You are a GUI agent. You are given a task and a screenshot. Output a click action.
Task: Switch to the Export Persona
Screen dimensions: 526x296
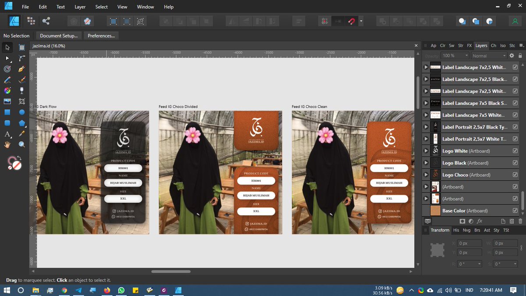point(46,21)
